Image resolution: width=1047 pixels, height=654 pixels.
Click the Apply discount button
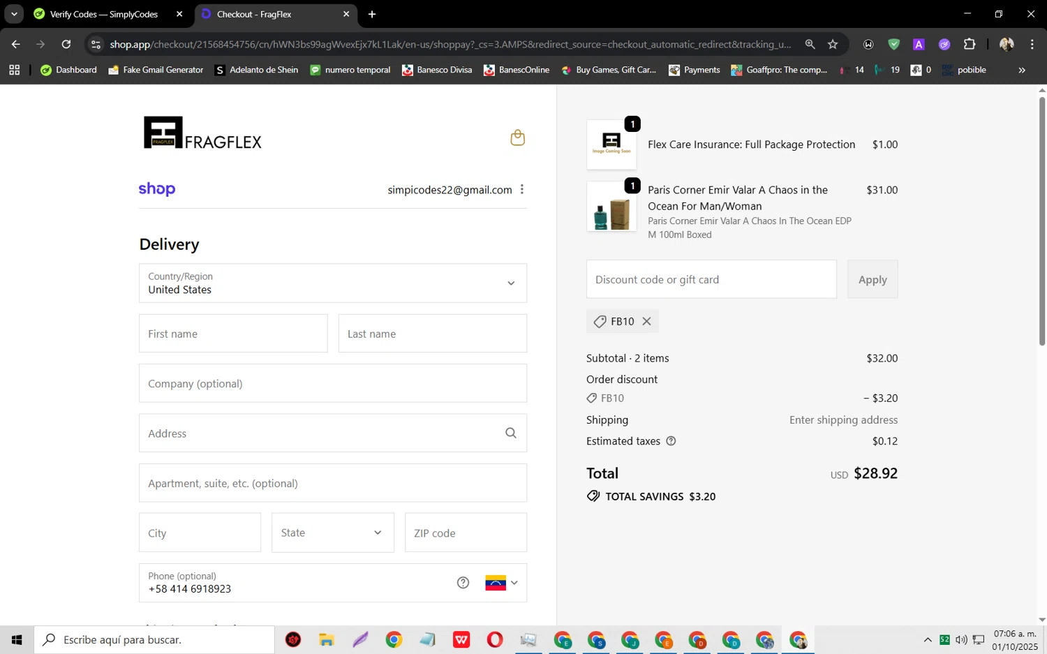[872, 279]
